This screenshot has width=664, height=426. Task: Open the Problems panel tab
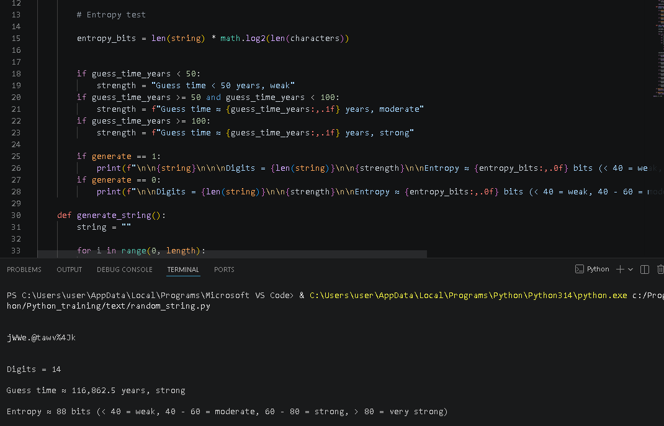tap(24, 270)
